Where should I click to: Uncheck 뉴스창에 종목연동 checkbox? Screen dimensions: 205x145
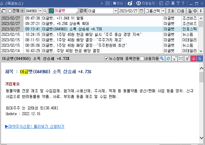pyautogui.click(x=107, y=58)
